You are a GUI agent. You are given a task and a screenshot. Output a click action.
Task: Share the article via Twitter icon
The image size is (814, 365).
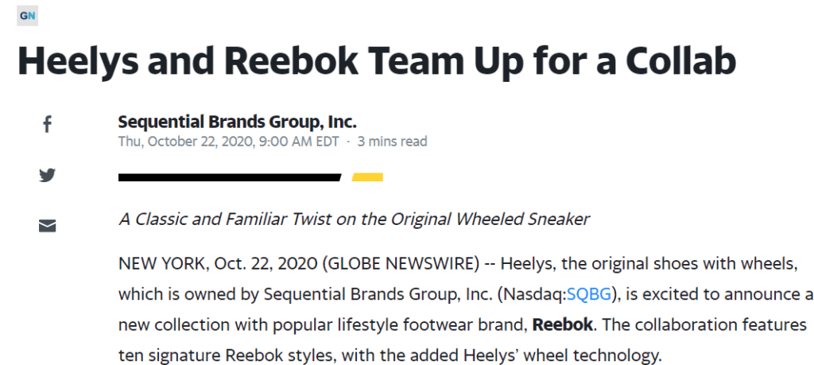pos(47,176)
